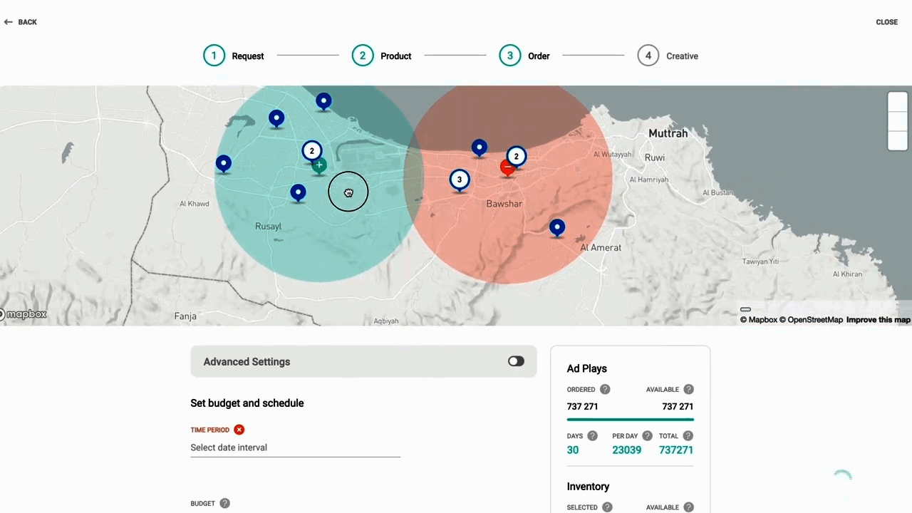Click the red map pin near Bawshar
Viewport: 912px width, 513px height.
click(506, 167)
